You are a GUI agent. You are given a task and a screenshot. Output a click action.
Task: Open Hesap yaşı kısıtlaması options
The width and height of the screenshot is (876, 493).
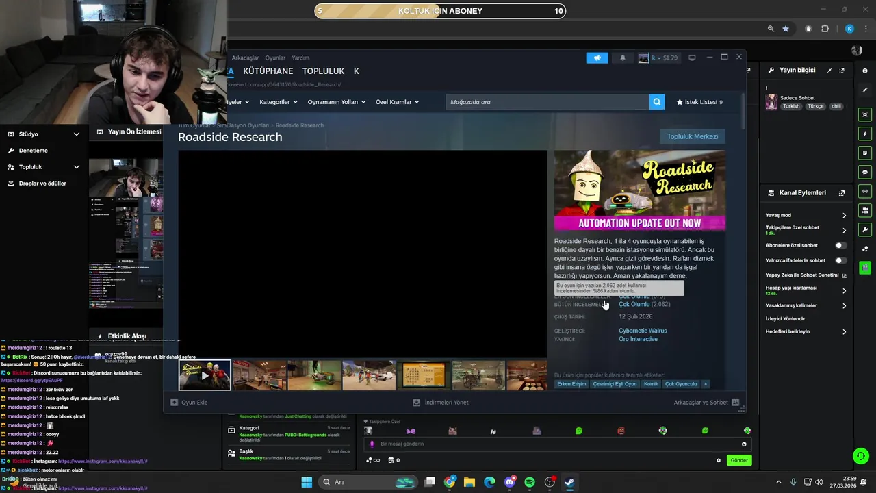806,290
